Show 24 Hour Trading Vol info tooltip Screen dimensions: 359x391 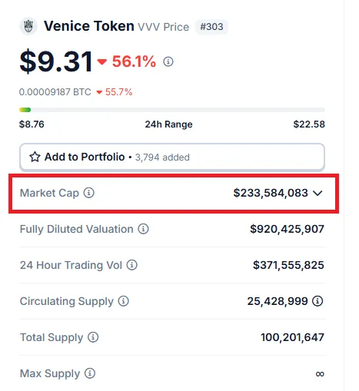click(132, 265)
